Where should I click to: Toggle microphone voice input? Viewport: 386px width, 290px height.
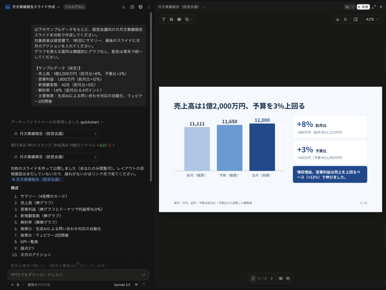18,285
